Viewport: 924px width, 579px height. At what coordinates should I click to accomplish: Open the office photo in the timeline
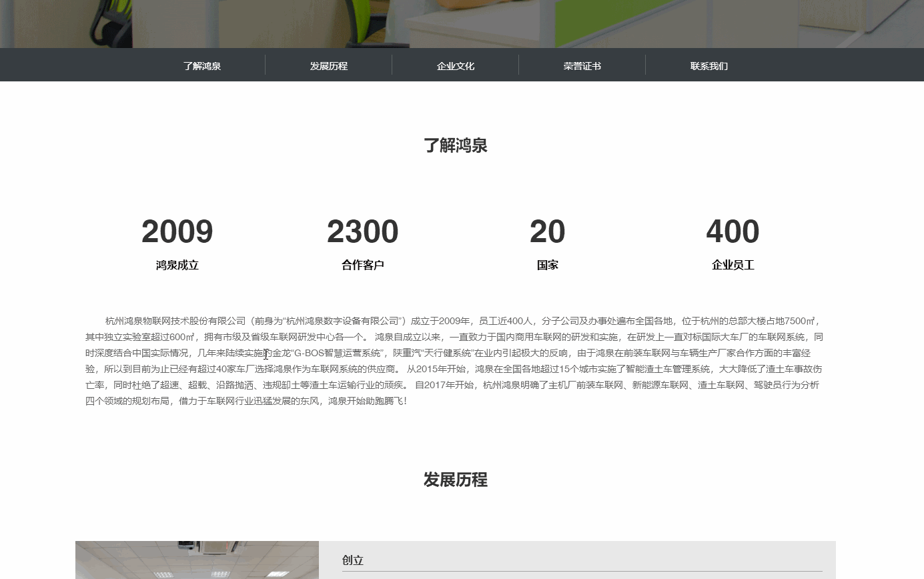pyautogui.click(x=197, y=560)
